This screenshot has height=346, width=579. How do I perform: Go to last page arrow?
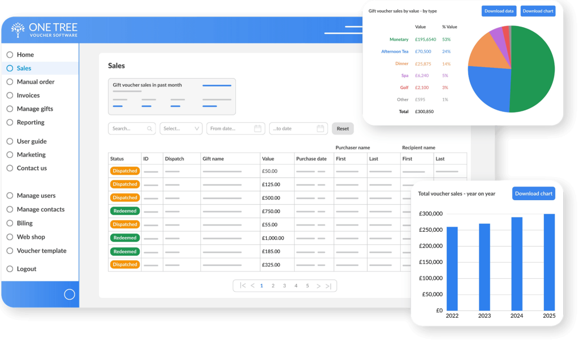329,286
